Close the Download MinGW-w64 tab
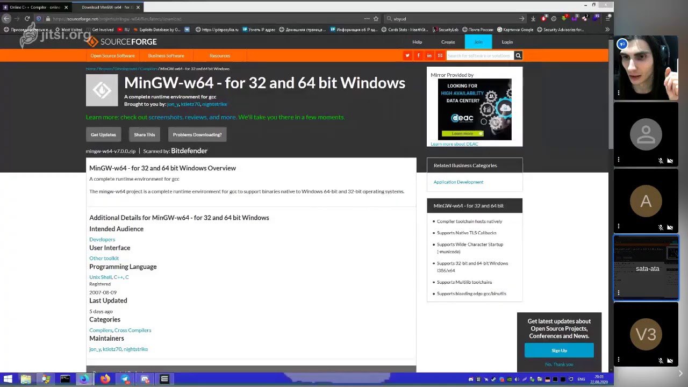Viewport: 688px width, 387px height. [138, 8]
